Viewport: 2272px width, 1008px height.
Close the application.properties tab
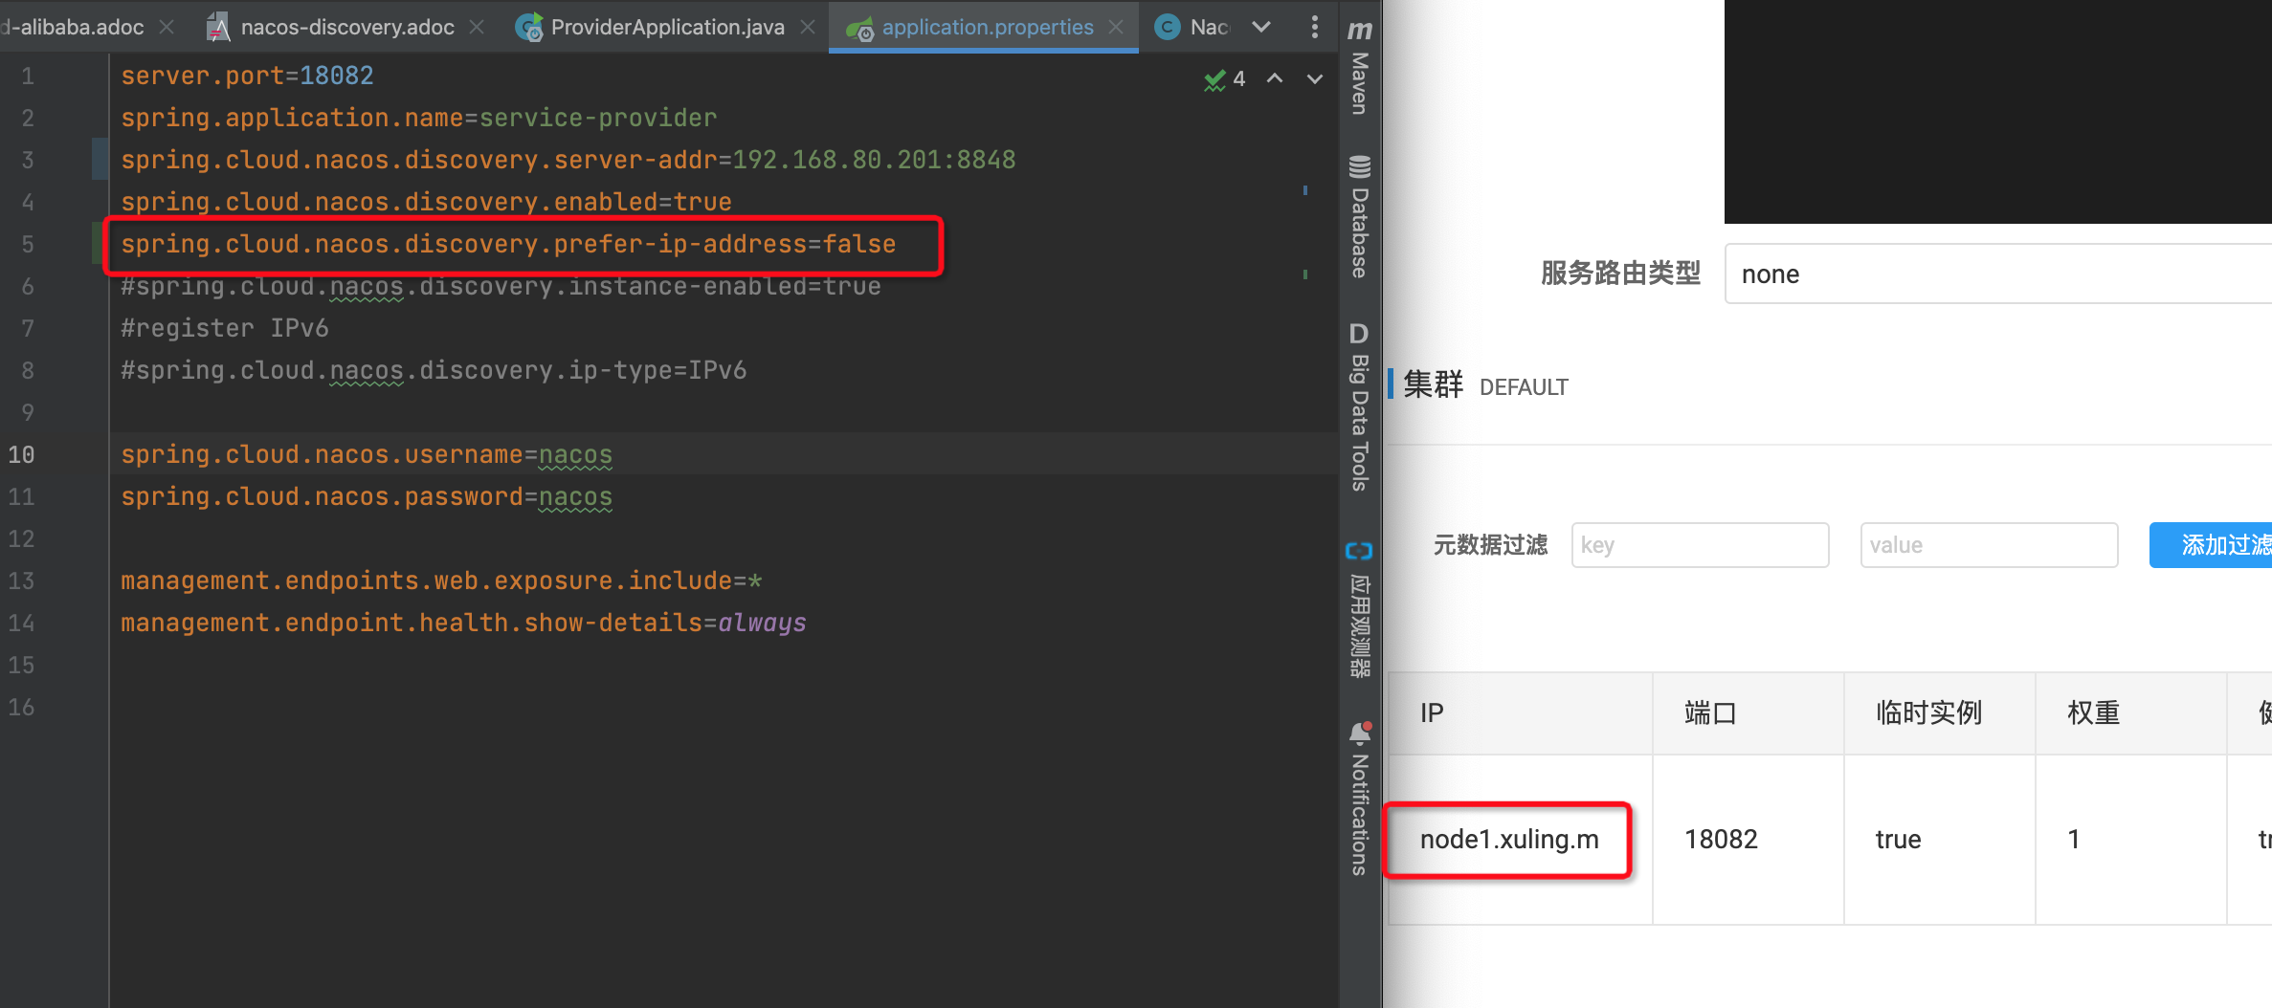tap(1116, 28)
